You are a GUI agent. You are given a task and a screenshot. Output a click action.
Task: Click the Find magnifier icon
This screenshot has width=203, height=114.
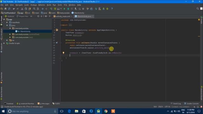coord(34,9)
